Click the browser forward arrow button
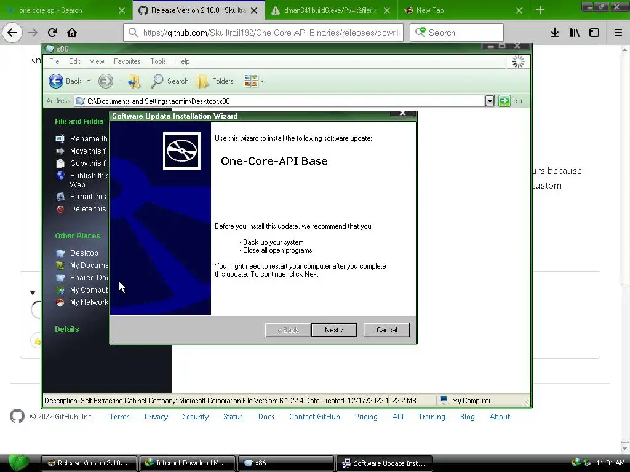The height and width of the screenshot is (472, 630). (x=33, y=33)
